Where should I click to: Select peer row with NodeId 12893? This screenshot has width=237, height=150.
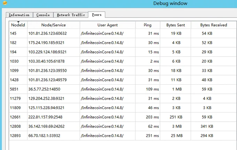click(123, 136)
